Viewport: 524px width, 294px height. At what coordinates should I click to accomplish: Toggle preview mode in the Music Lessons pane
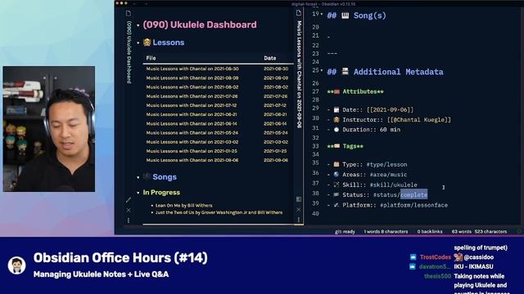pyautogui.click(x=299, y=199)
